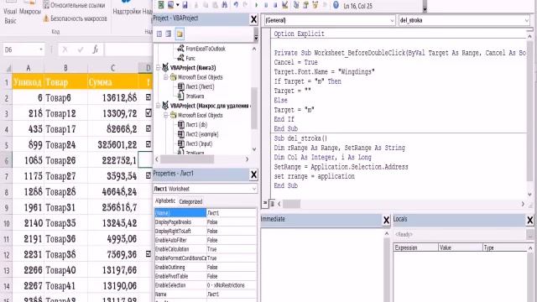The width and height of the screenshot is (537, 302).
Task: Click Надстройки ribbon button
Action: [127, 8]
